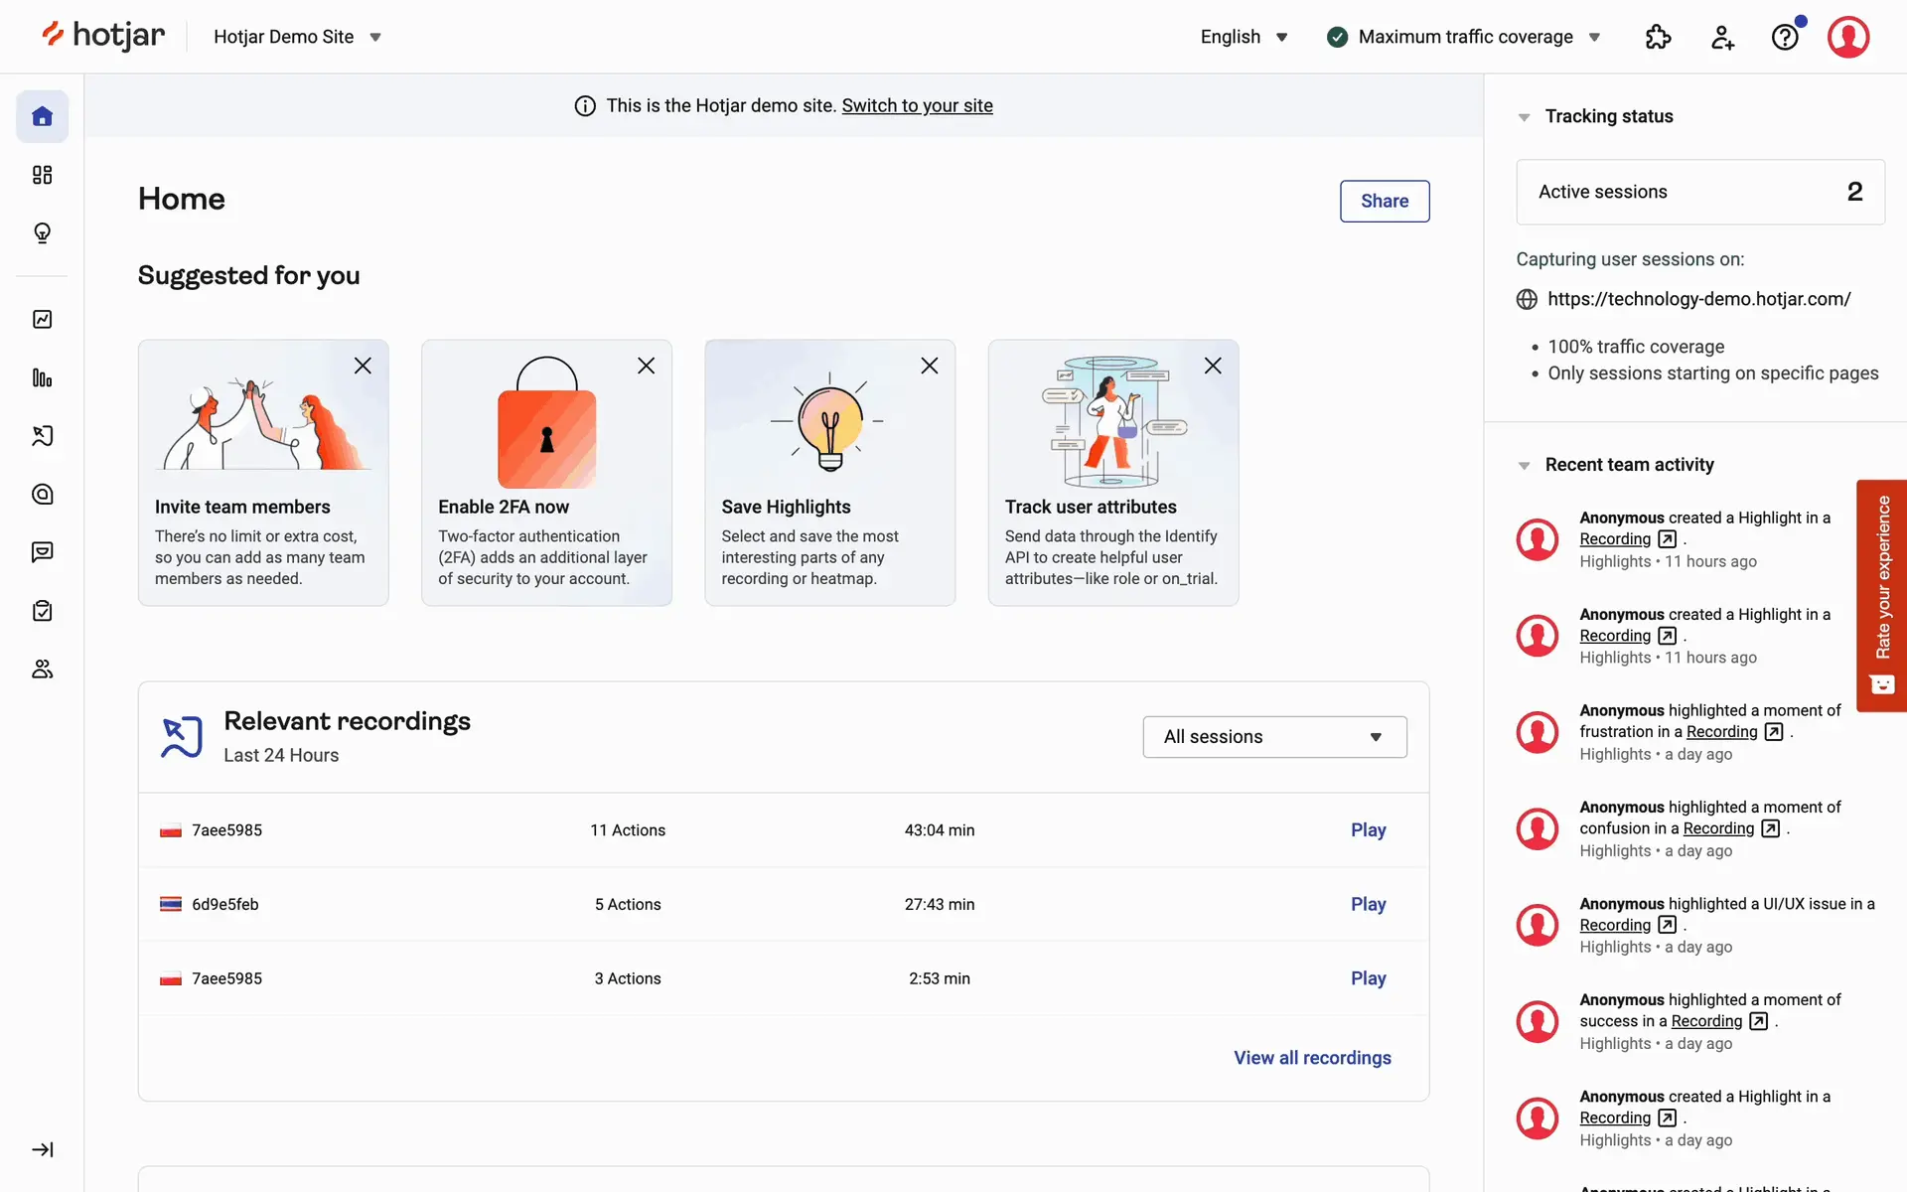1907x1192 pixels.
Task: Open the Recordings sidebar icon
Action: pos(42,436)
